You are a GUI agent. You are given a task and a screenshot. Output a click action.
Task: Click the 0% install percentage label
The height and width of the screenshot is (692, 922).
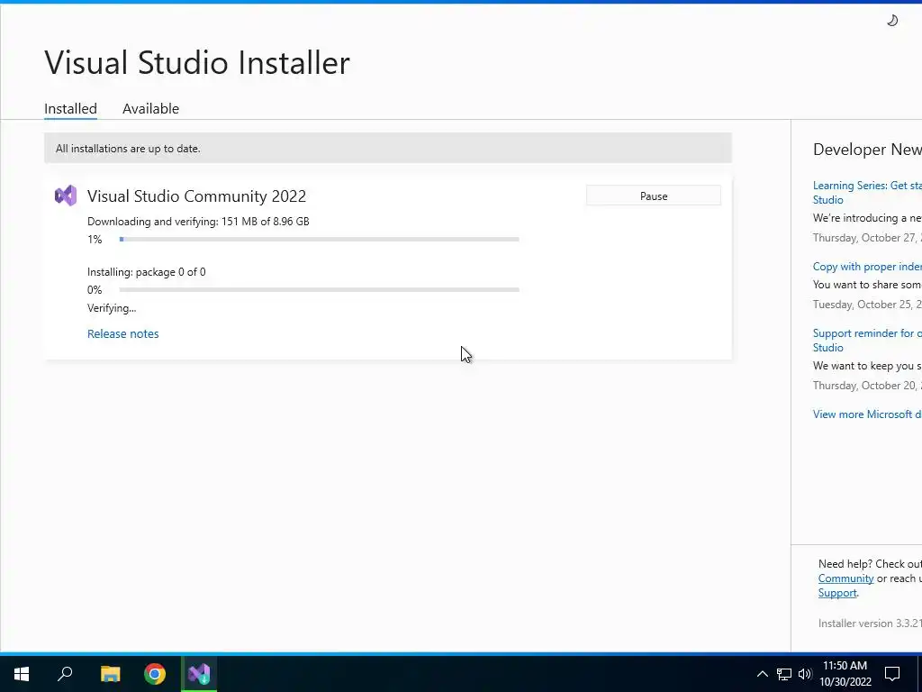point(95,290)
